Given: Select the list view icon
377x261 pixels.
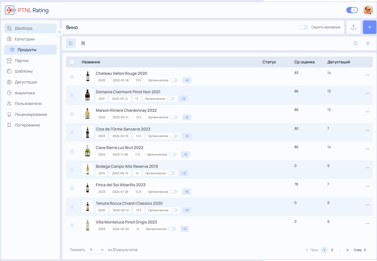Looking at the screenshot, I should tap(71, 43).
